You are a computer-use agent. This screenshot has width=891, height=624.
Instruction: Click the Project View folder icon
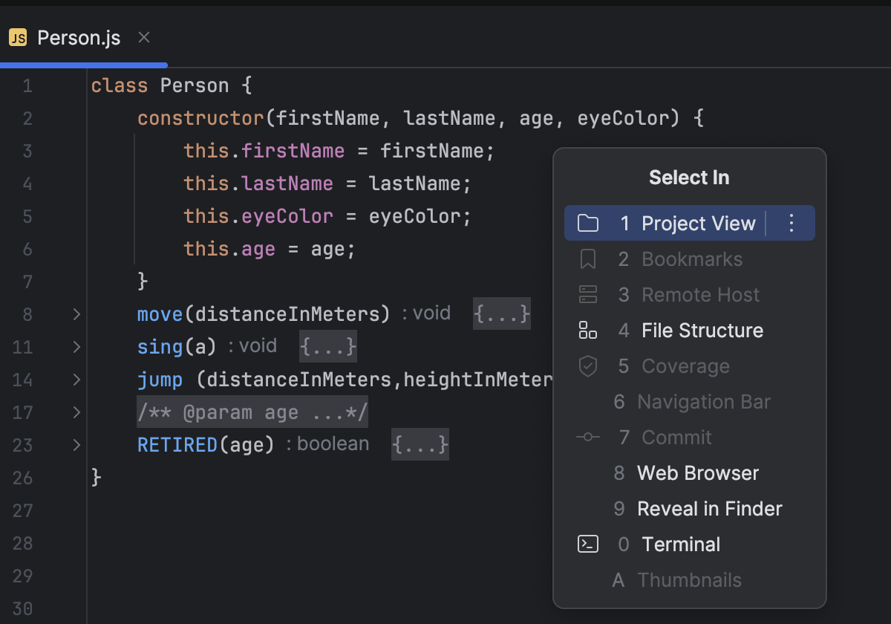(587, 222)
